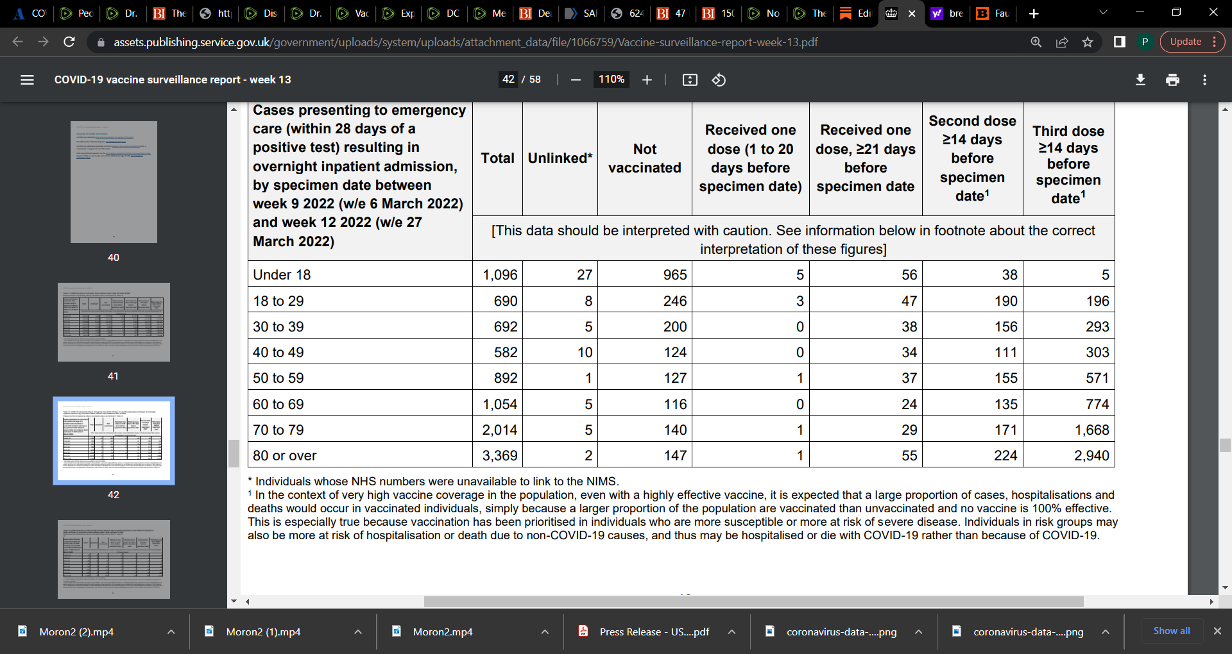Click the horizontal scroll right arrow
The height and width of the screenshot is (654, 1232).
pyautogui.click(x=1211, y=601)
